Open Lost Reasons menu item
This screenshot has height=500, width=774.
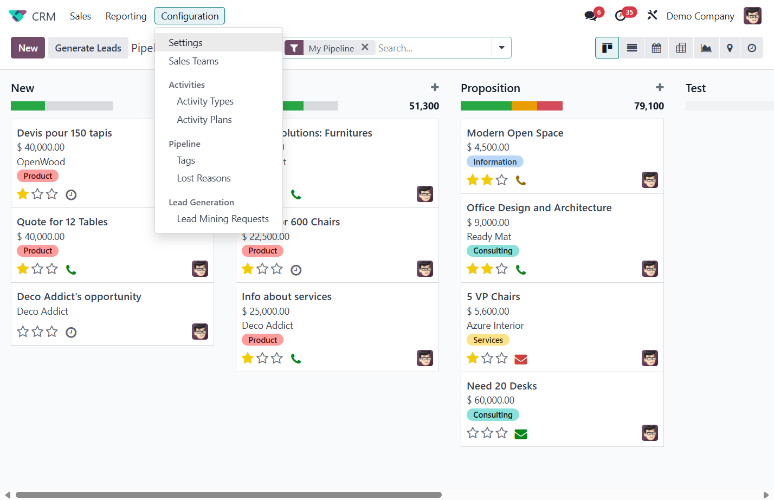(218, 178)
